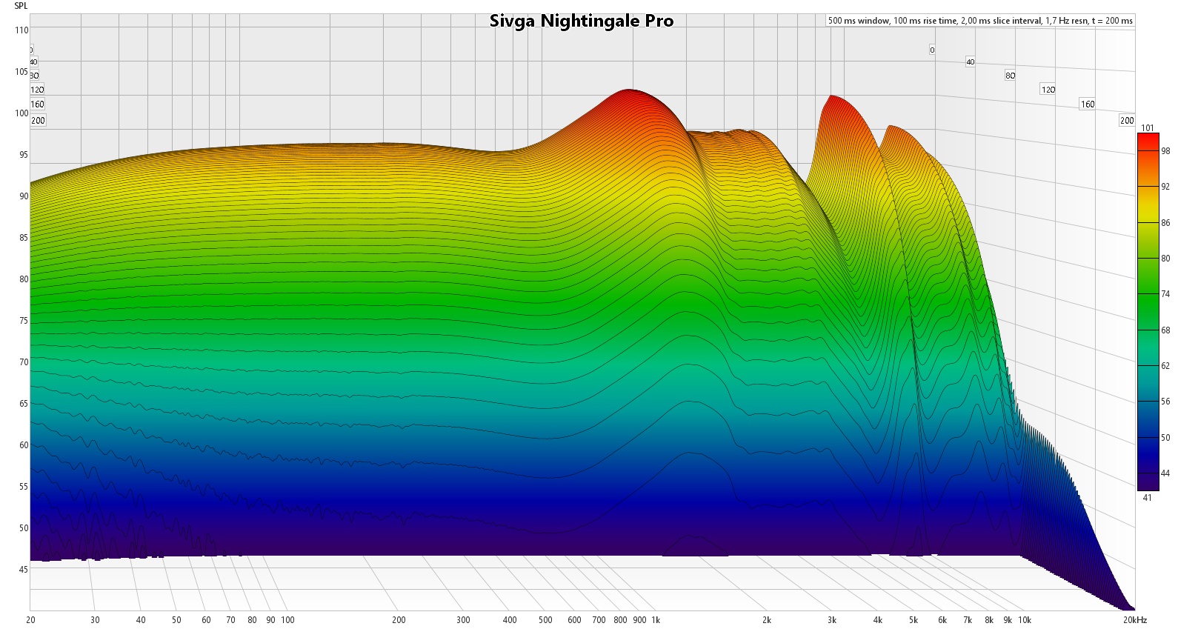Image resolution: width=1178 pixels, height=629 pixels.
Task: Click the 110 value on the SPL axis
Action: pos(21,30)
